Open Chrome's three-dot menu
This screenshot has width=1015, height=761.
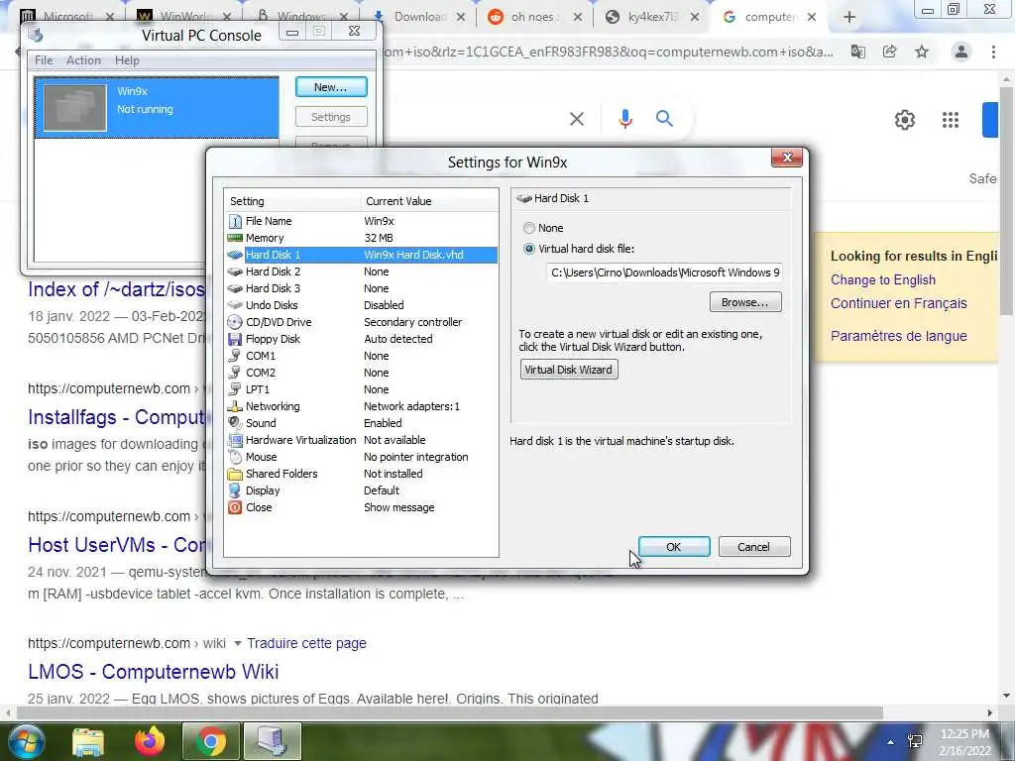pos(993,52)
